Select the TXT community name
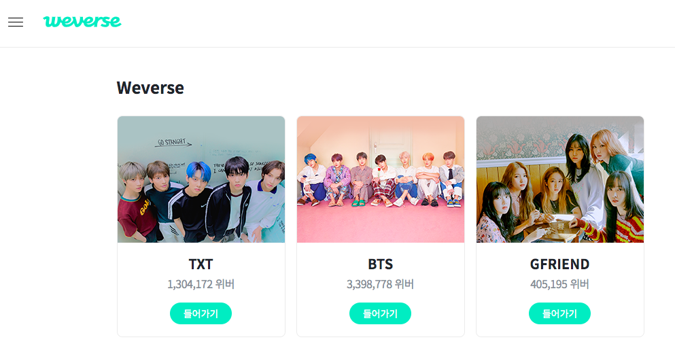675x361 pixels. click(x=201, y=264)
